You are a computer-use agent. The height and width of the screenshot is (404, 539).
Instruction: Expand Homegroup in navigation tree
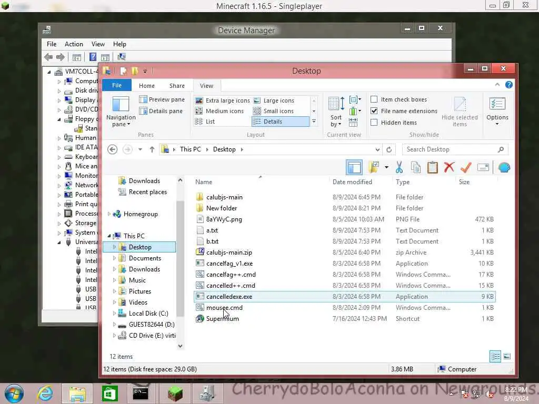(x=109, y=214)
